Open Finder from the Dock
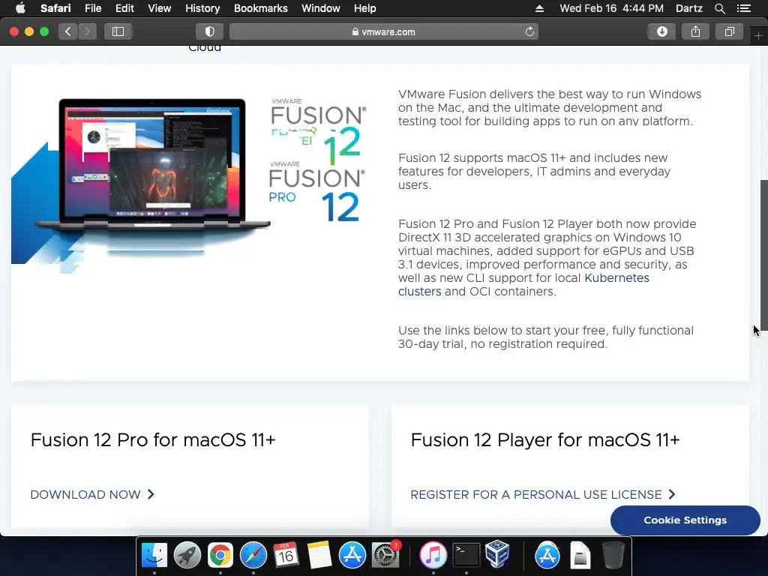The height and width of the screenshot is (576, 768). tap(154, 555)
